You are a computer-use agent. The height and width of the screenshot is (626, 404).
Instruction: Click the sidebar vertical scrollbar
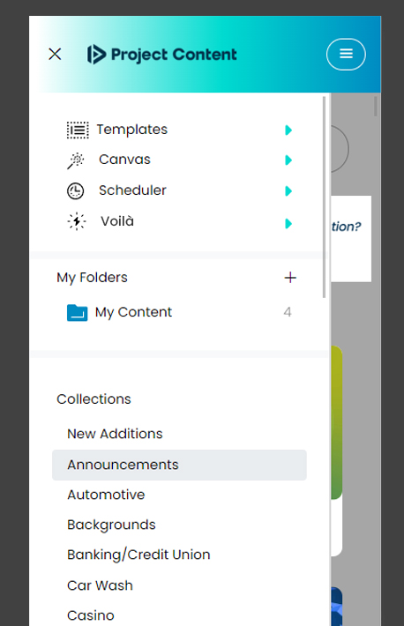pyautogui.click(x=324, y=197)
